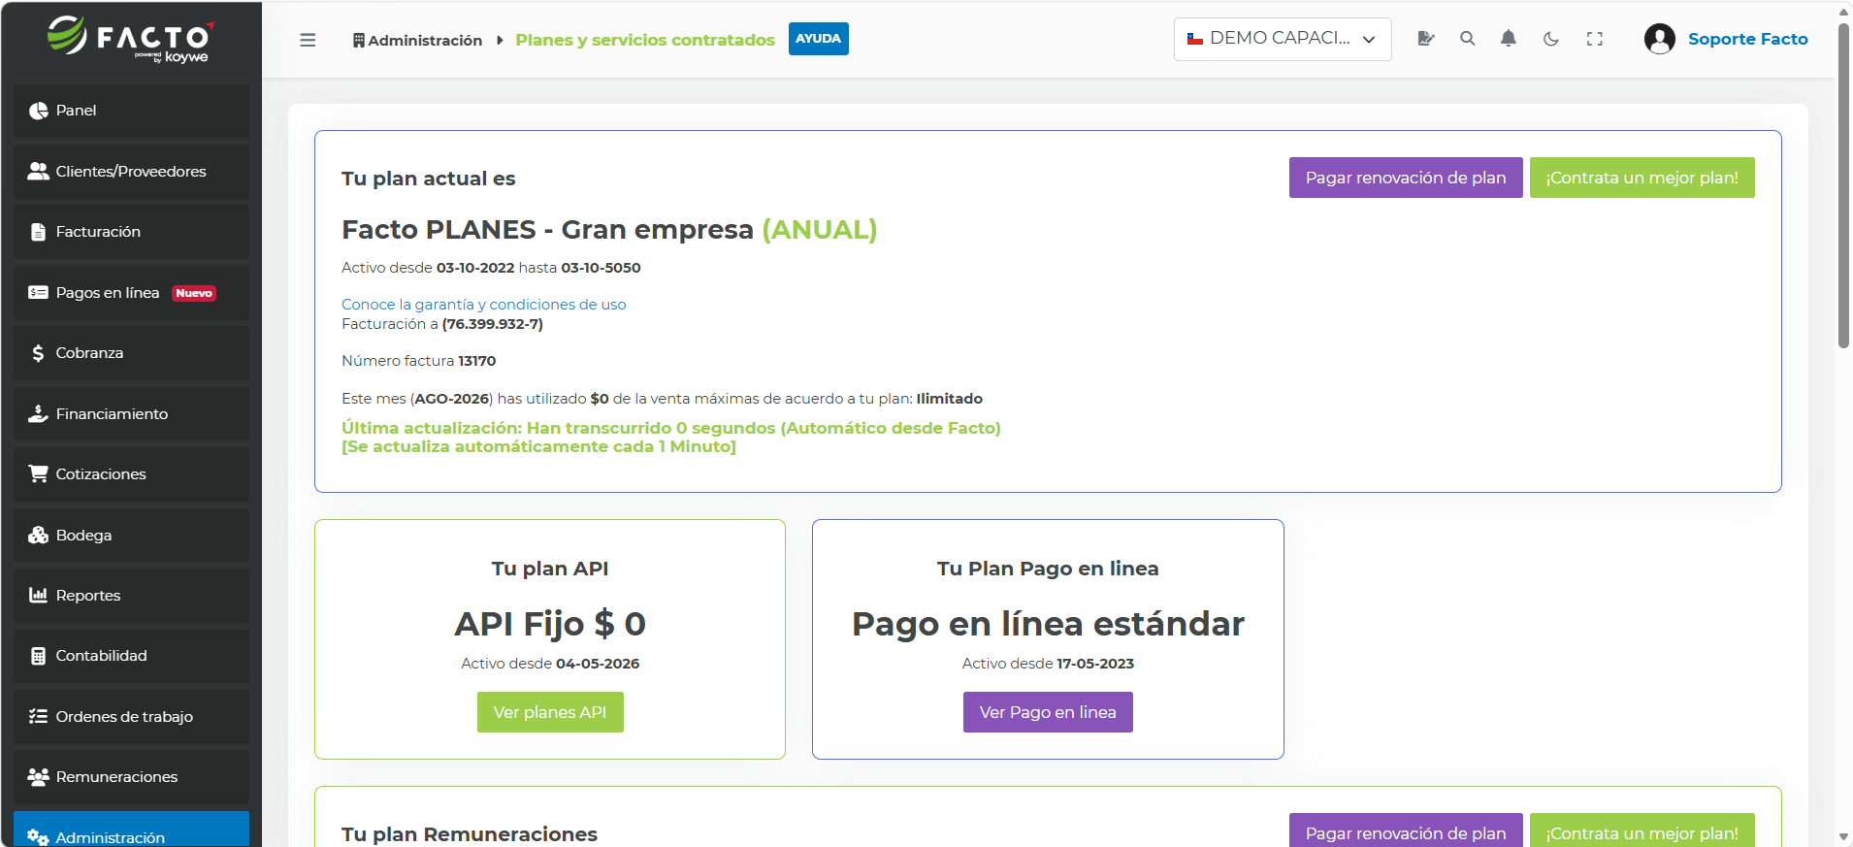Toggle the hamburger sidebar menu
The width and height of the screenshot is (1853, 847).
[x=308, y=40]
